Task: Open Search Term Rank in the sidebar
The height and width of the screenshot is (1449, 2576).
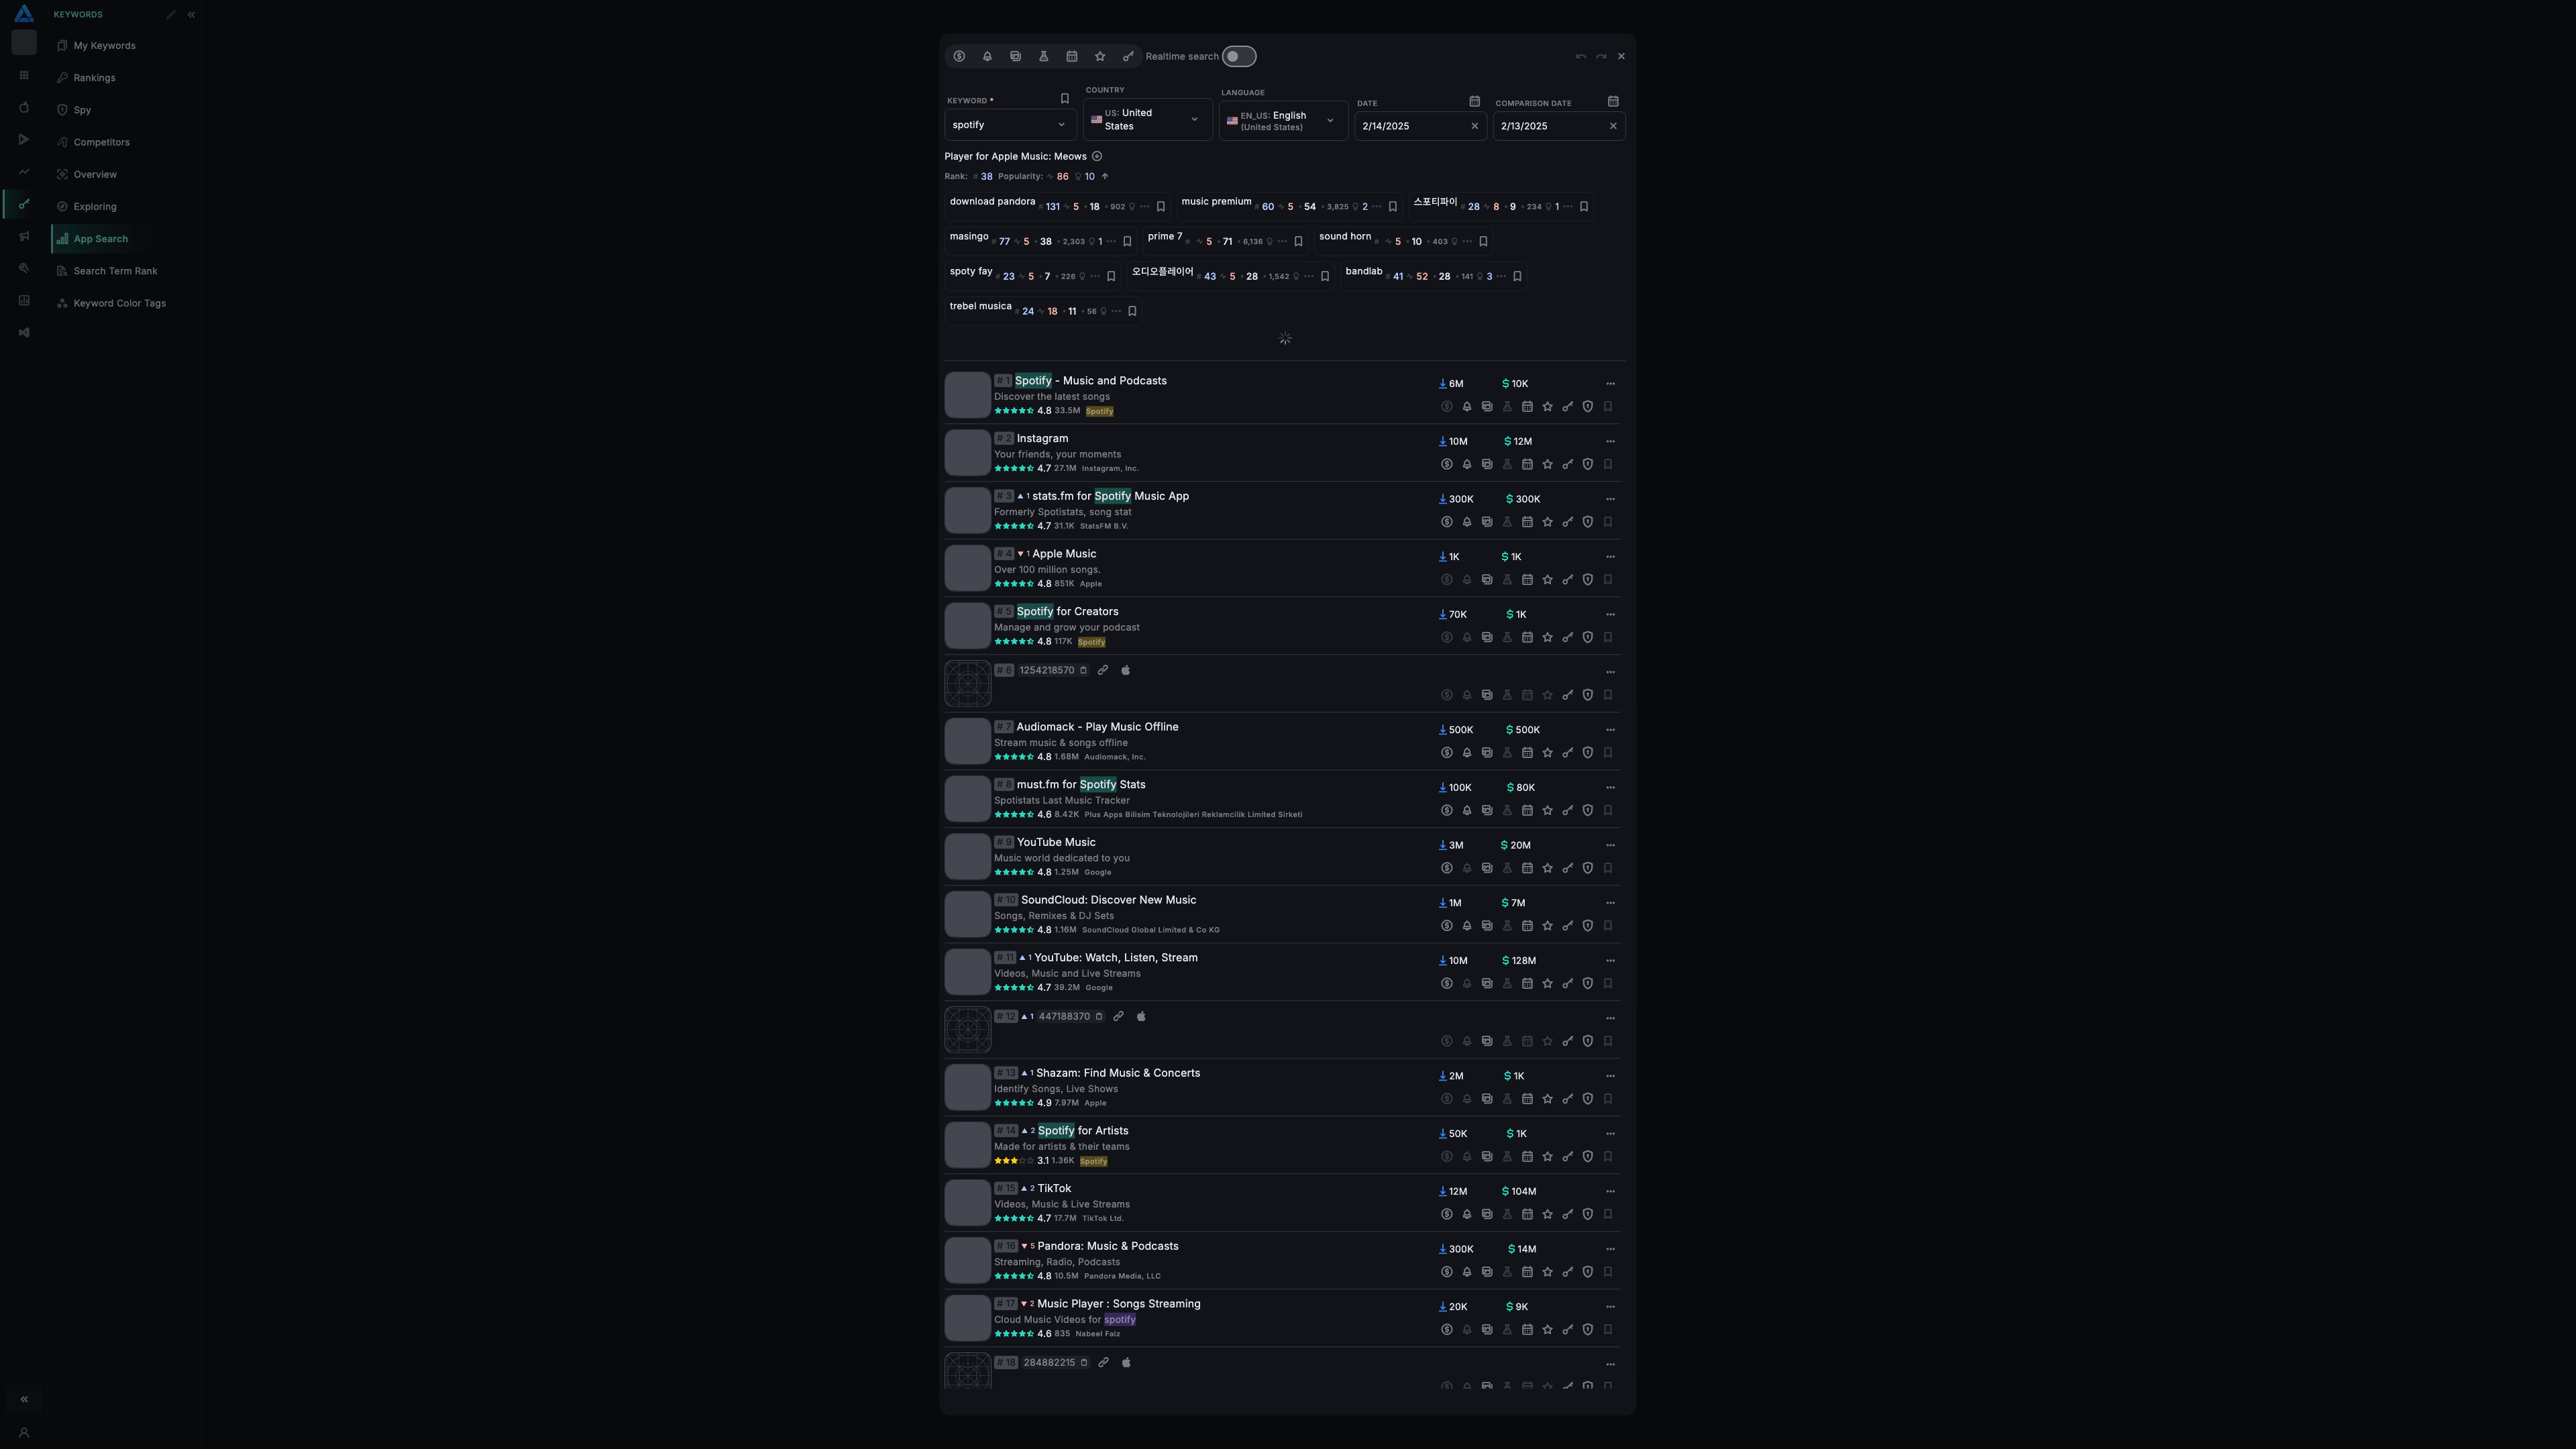Action: pos(115,271)
